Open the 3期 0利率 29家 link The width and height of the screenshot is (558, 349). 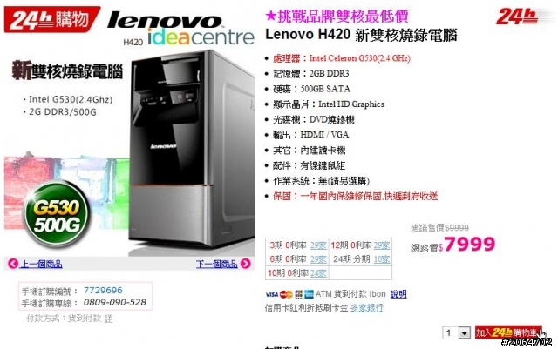point(318,245)
